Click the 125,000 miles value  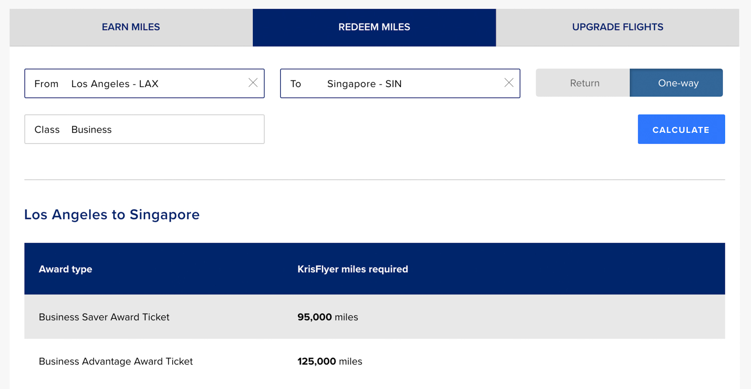coord(329,361)
